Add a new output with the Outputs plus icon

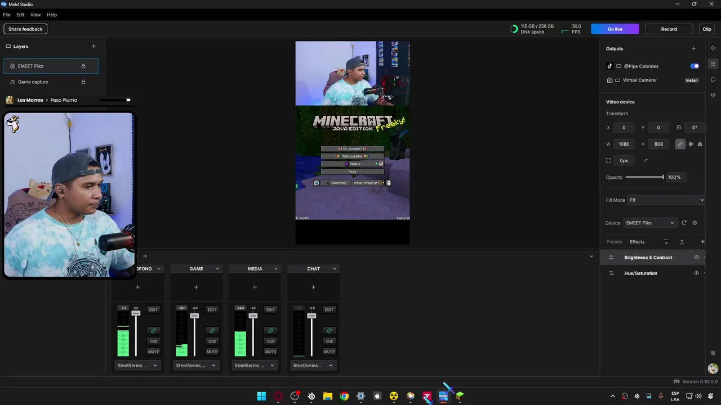(693, 48)
